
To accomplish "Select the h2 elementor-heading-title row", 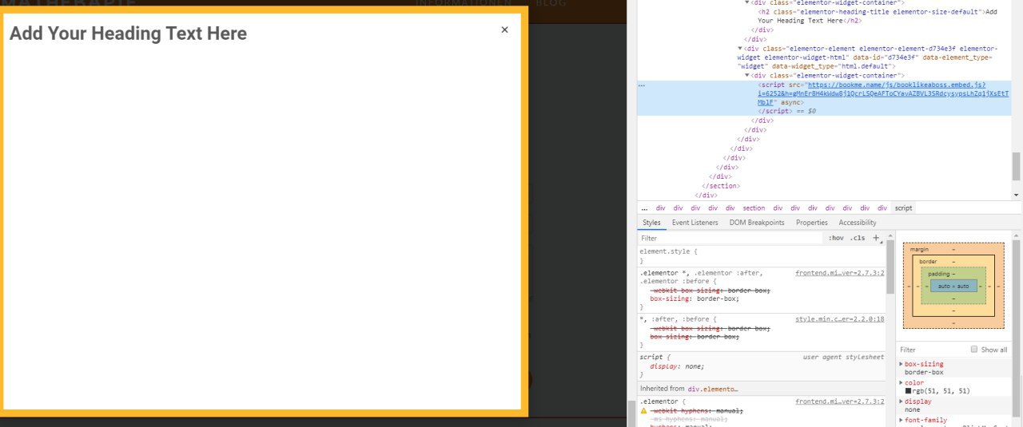I will 878,16.
